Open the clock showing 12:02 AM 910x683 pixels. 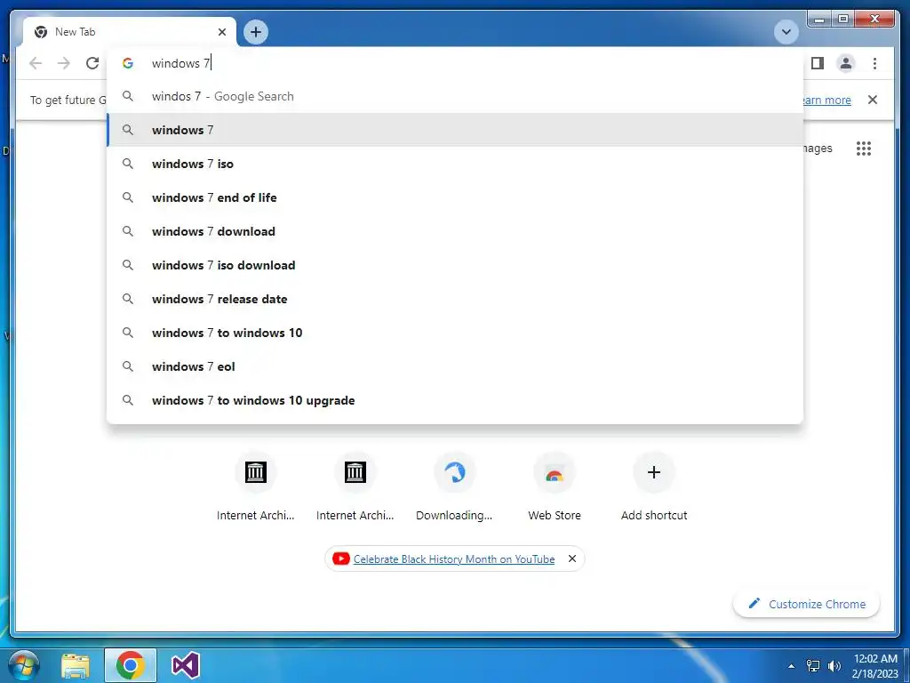click(875, 666)
